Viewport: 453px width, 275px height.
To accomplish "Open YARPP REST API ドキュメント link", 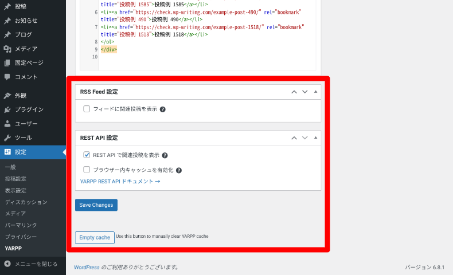I will point(120,181).
